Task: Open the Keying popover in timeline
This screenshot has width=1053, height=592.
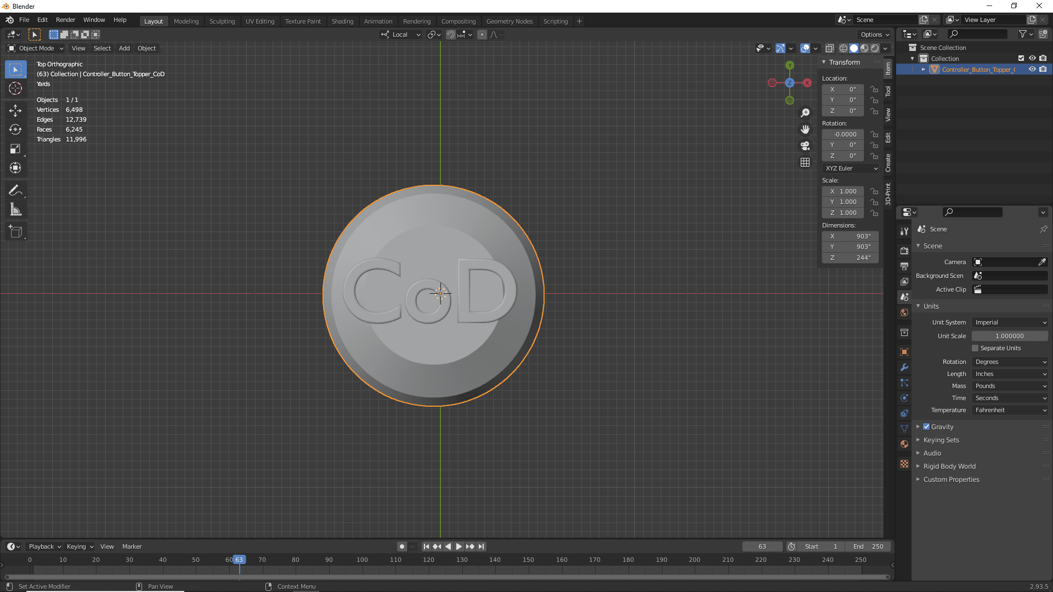Action: point(80,547)
